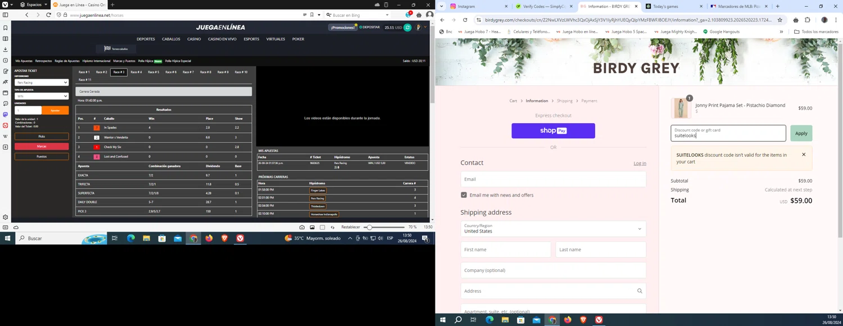Select the Race # 11 tab
The height and width of the screenshot is (326, 843).
[85, 80]
